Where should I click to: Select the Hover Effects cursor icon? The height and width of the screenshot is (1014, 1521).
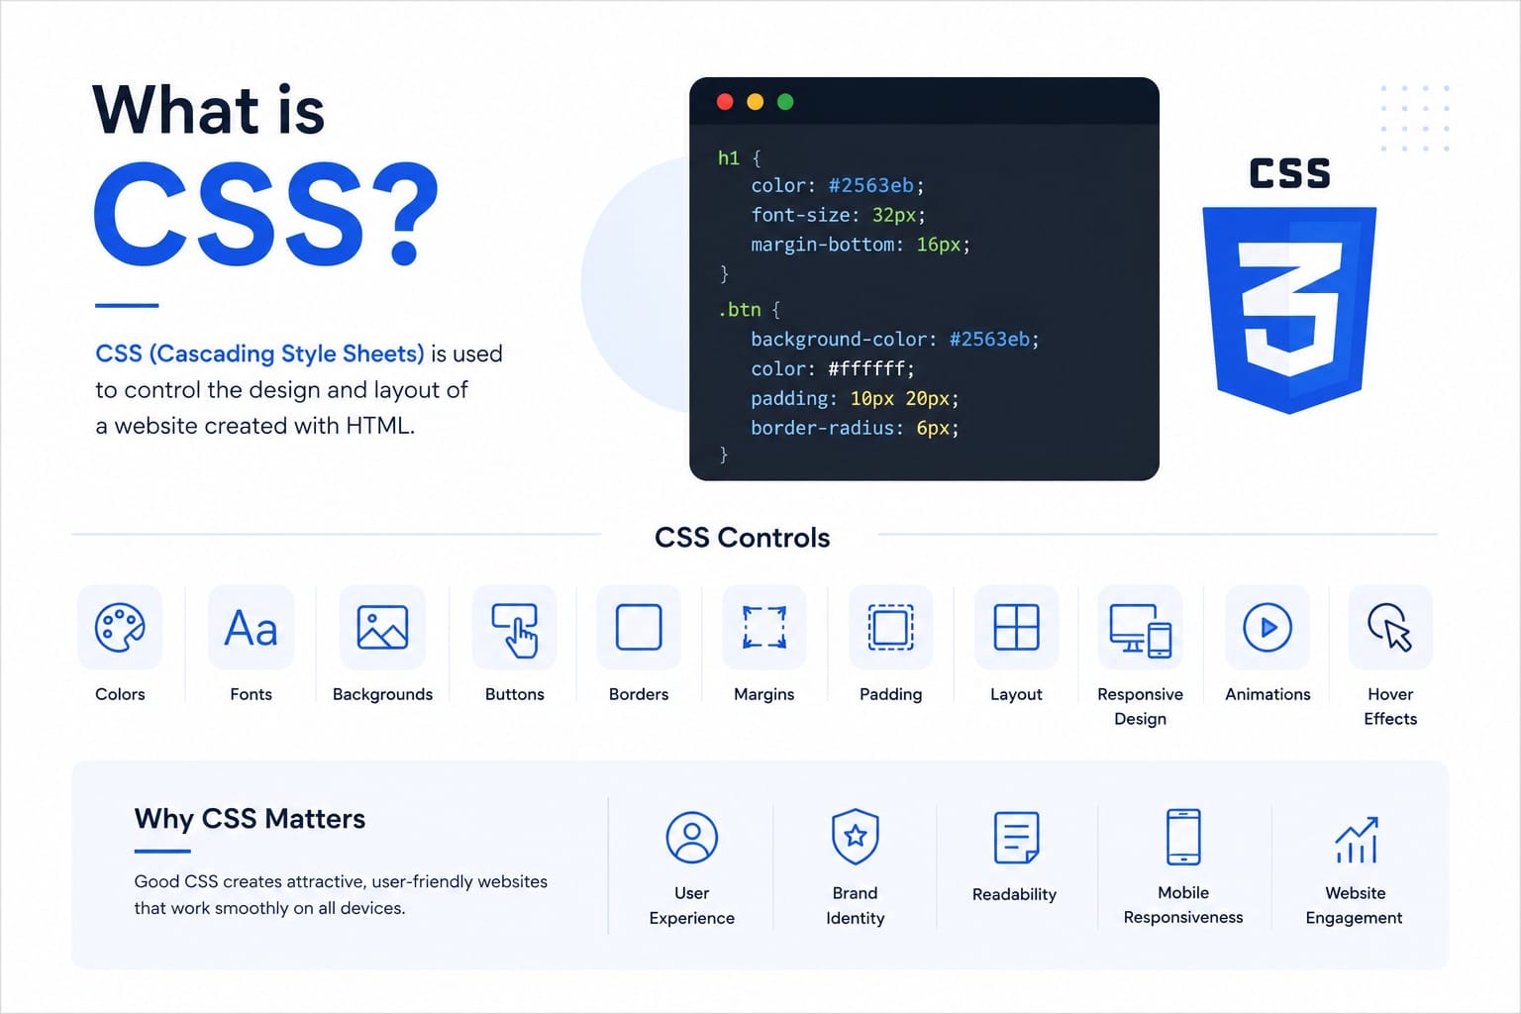(1390, 628)
